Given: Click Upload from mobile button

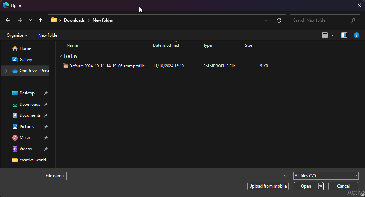Looking at the screenshot, I should click(x=268, y=186).
